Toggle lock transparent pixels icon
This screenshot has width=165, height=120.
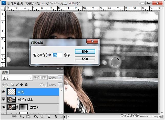pyautogui.click(x=12, y=85)
